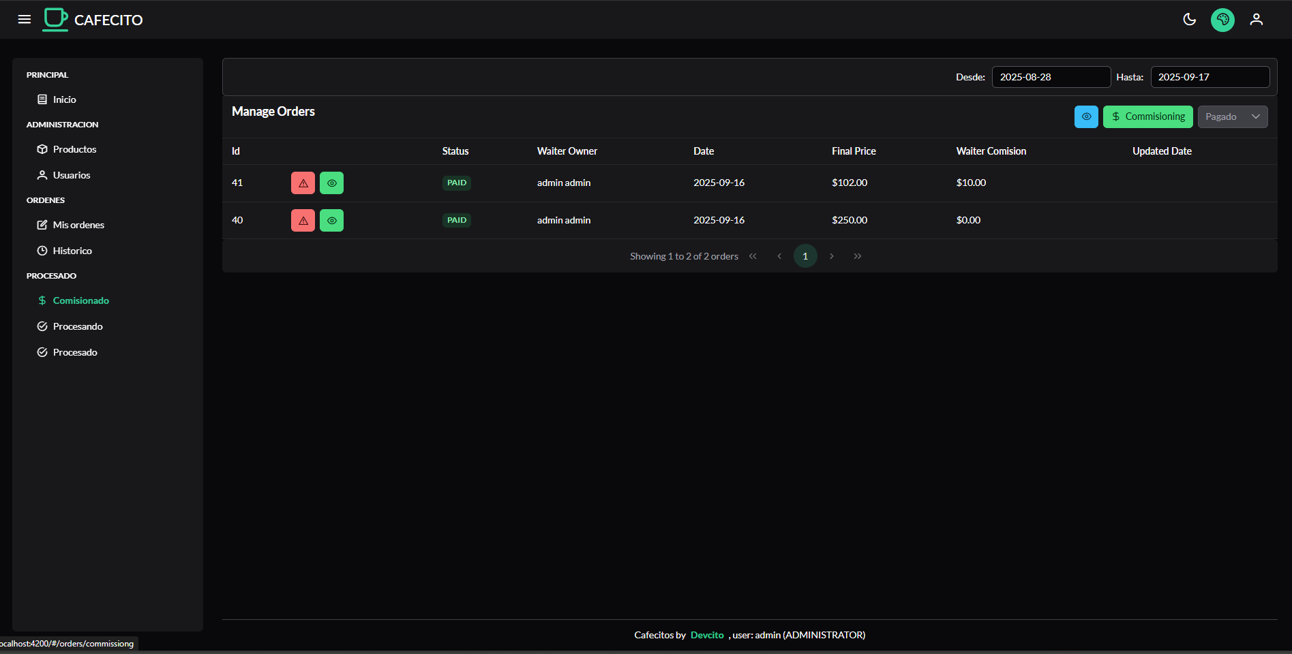Go to Productos in sidebar
Screen dimensions: 1292x654
tap(74, 149)
